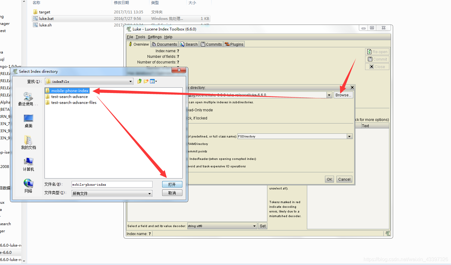The image size is (451, 265).
Task: Click the file name input field
Action: [x=112, y=184]
